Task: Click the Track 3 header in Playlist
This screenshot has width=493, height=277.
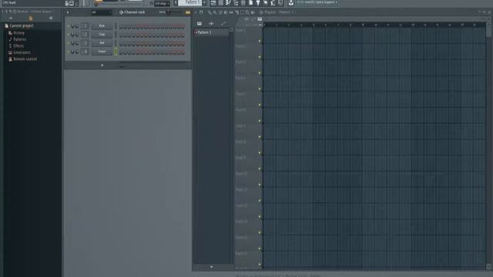Action: 247,67
